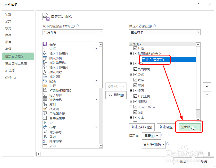Click the Insert Function (插入函数) fx icon
The width and height of the screenshot is (216, 168).
pyautogui.click(x=45, y=72)
